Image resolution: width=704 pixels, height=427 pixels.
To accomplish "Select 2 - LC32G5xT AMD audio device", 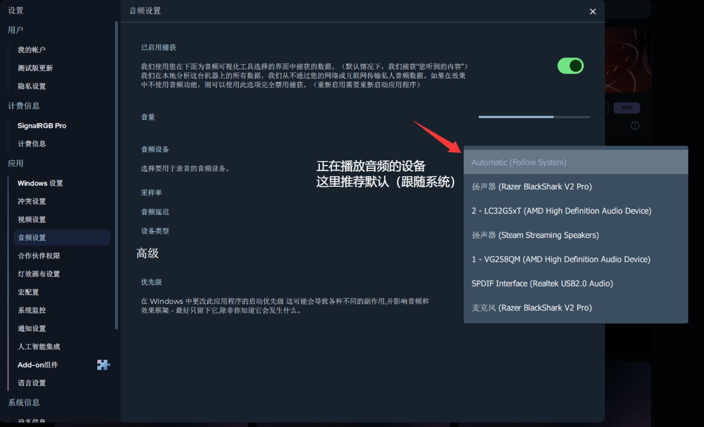I will click(x=575, y=211).
